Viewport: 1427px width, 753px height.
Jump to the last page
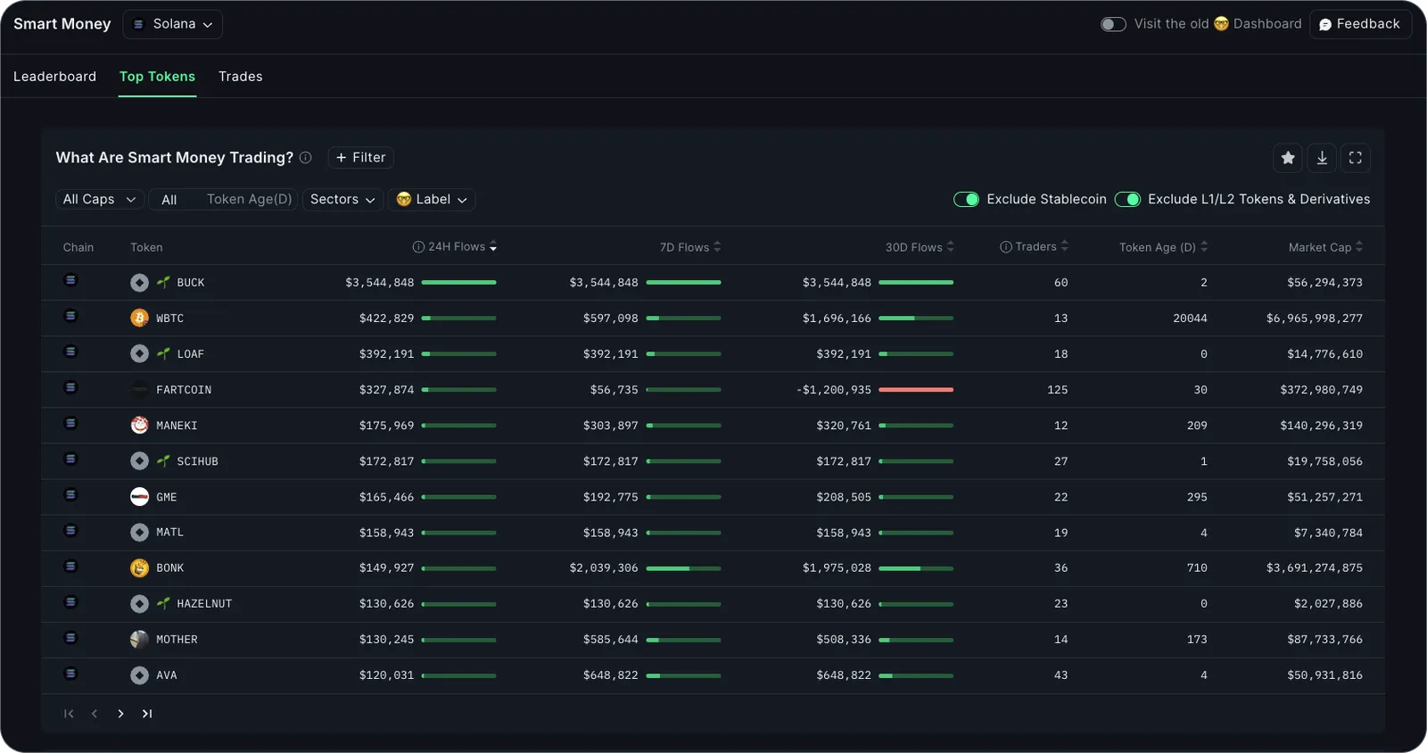pyautogui.click(x=147, y=714)
